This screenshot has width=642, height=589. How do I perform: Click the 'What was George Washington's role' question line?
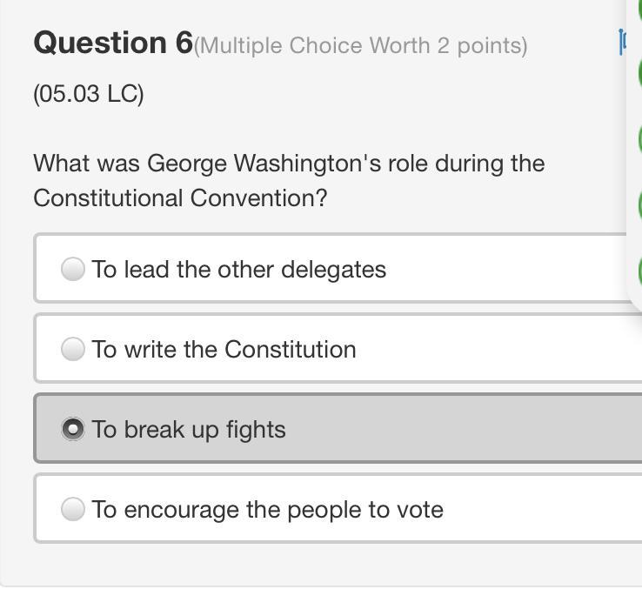click(x=289, y=163)
